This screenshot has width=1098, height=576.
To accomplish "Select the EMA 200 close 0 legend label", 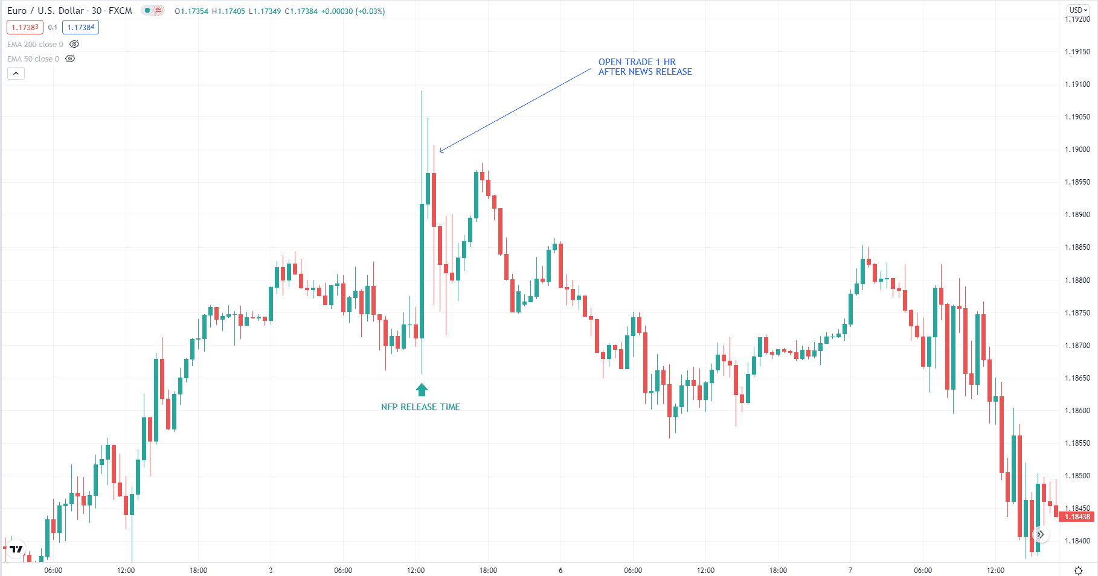I will point(35,44).
